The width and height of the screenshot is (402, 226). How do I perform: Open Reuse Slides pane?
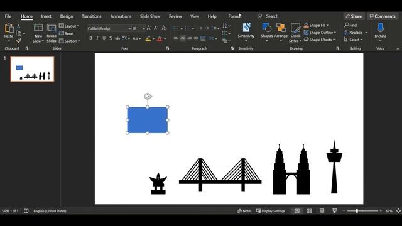coord(52,33)
